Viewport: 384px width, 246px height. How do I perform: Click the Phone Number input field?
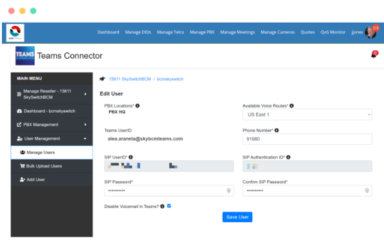[x=307, y=139]
